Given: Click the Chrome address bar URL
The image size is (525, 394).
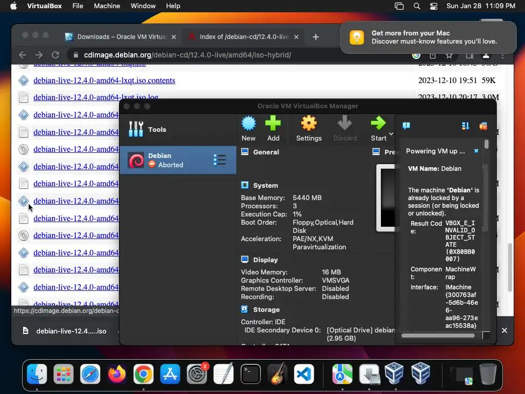Looking at the screenshot, I should point(188,55).
